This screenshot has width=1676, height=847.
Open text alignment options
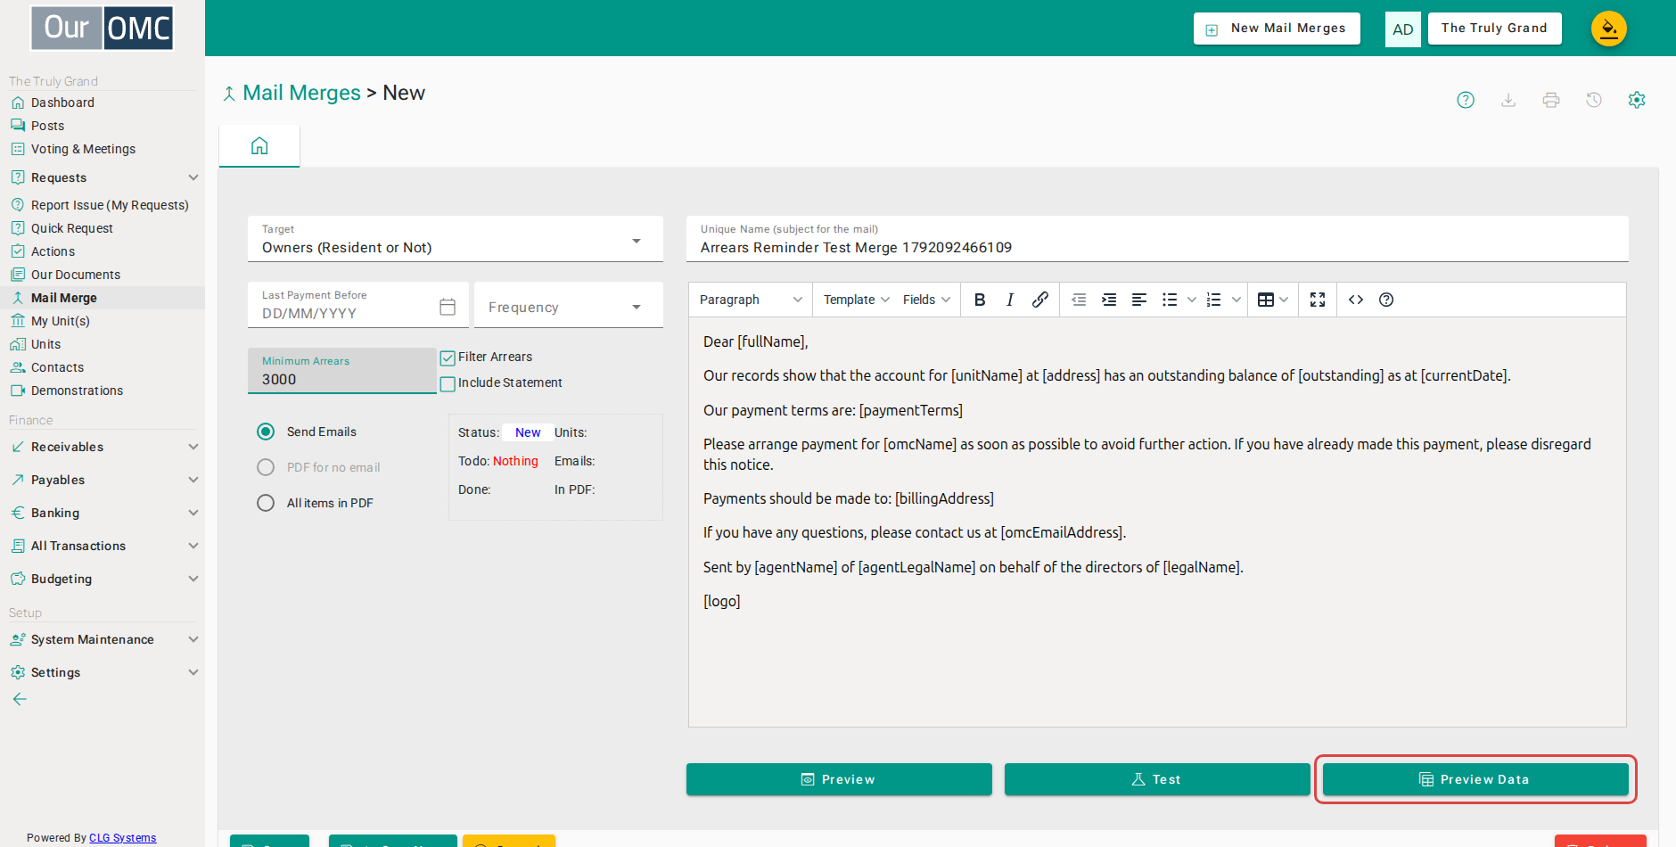(x=1139, y=300)
